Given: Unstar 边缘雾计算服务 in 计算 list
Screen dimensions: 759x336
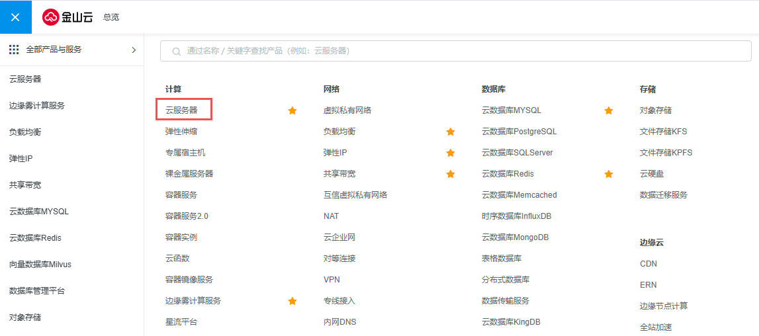Looking at the screenshot, I should [x=292, y=301].
